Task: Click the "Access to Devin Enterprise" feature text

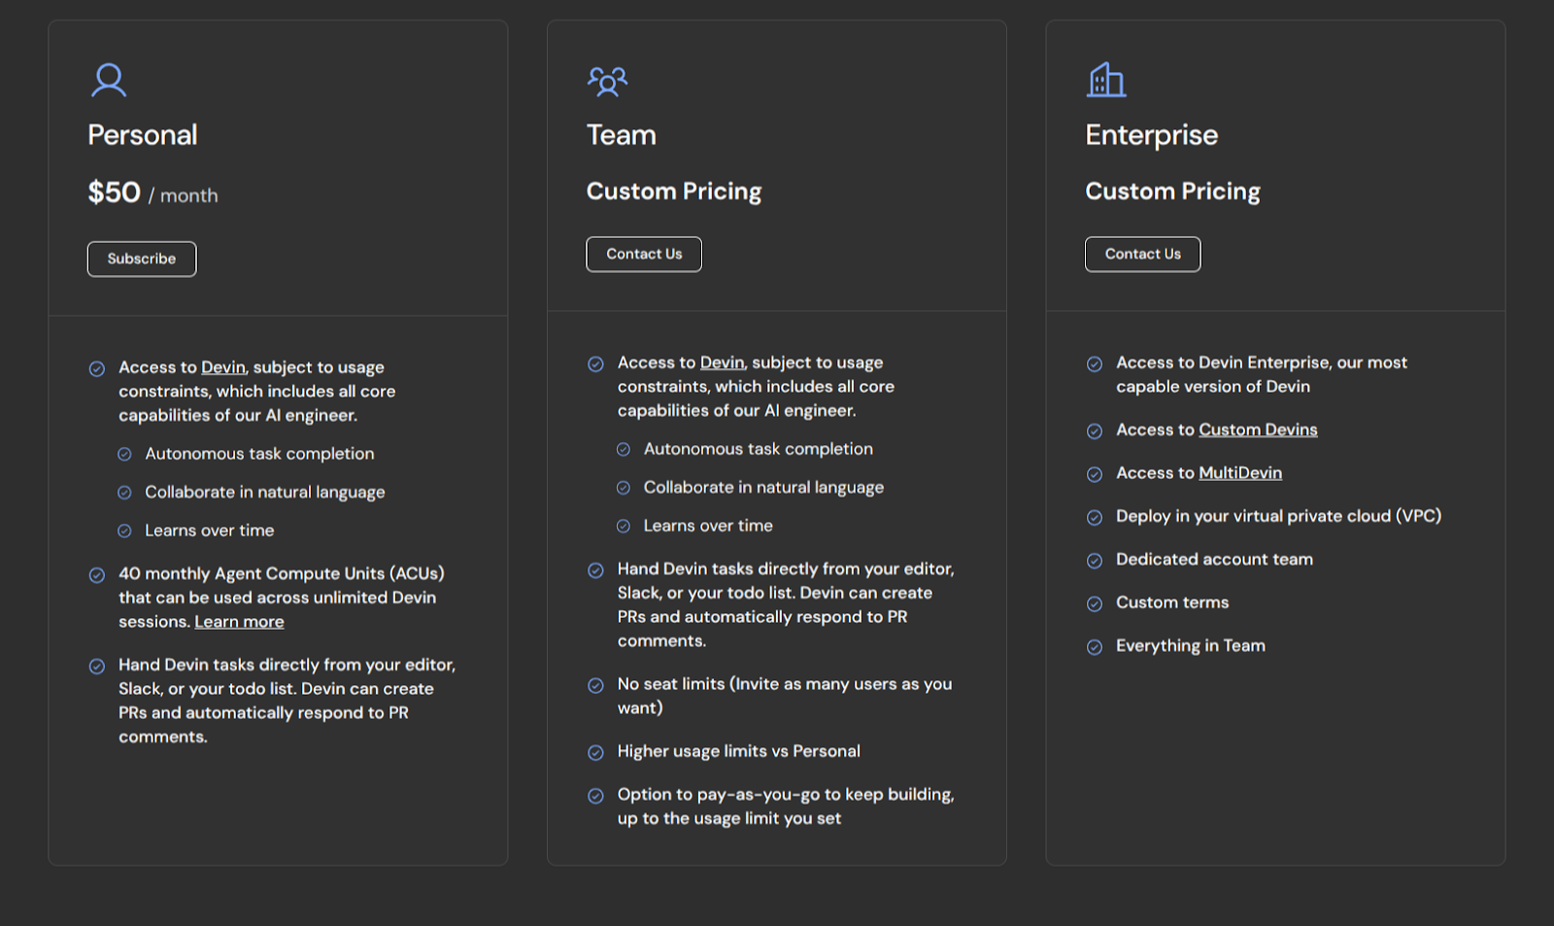Action: [x=1262, y=374]
